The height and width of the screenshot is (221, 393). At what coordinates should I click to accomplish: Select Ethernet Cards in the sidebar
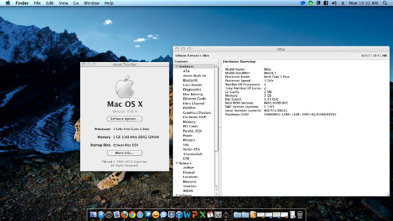194,99
